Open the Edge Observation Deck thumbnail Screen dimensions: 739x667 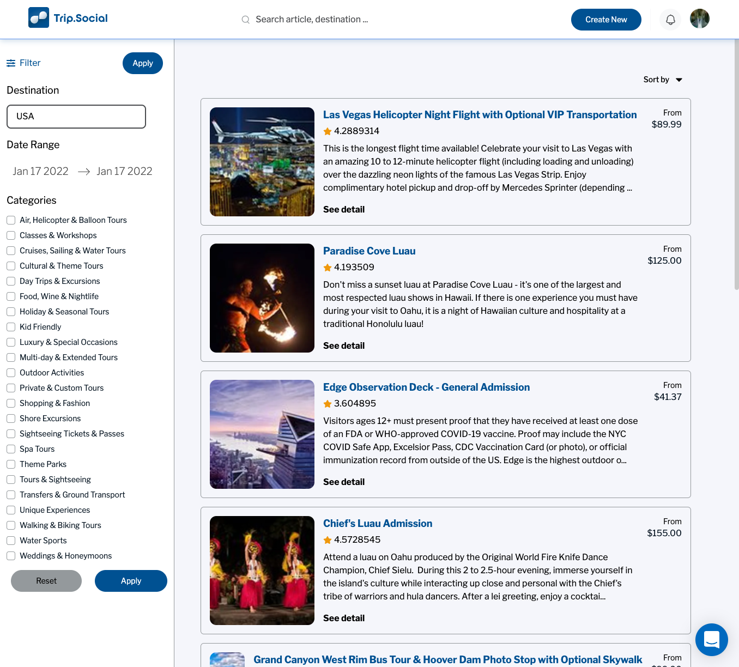click(262, 434)
